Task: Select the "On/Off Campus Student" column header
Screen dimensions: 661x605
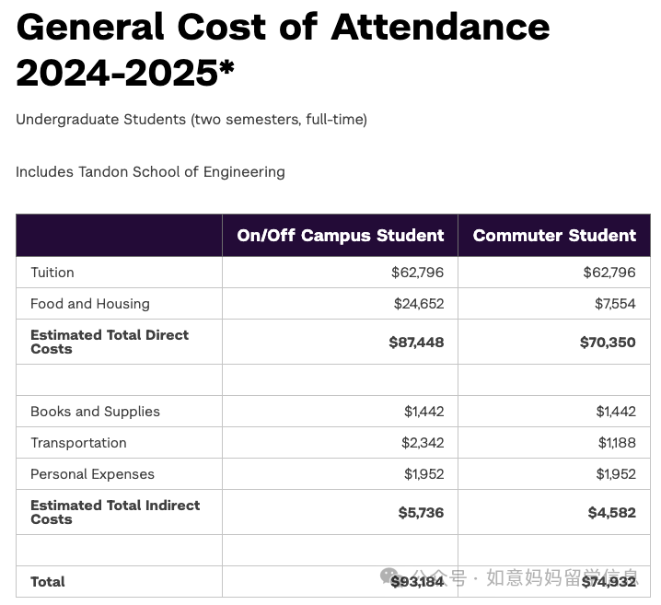Action: 340,235
